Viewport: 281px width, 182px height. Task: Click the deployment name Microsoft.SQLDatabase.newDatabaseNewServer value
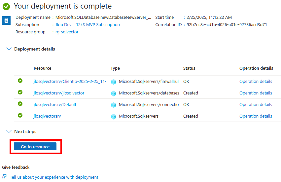103,18
